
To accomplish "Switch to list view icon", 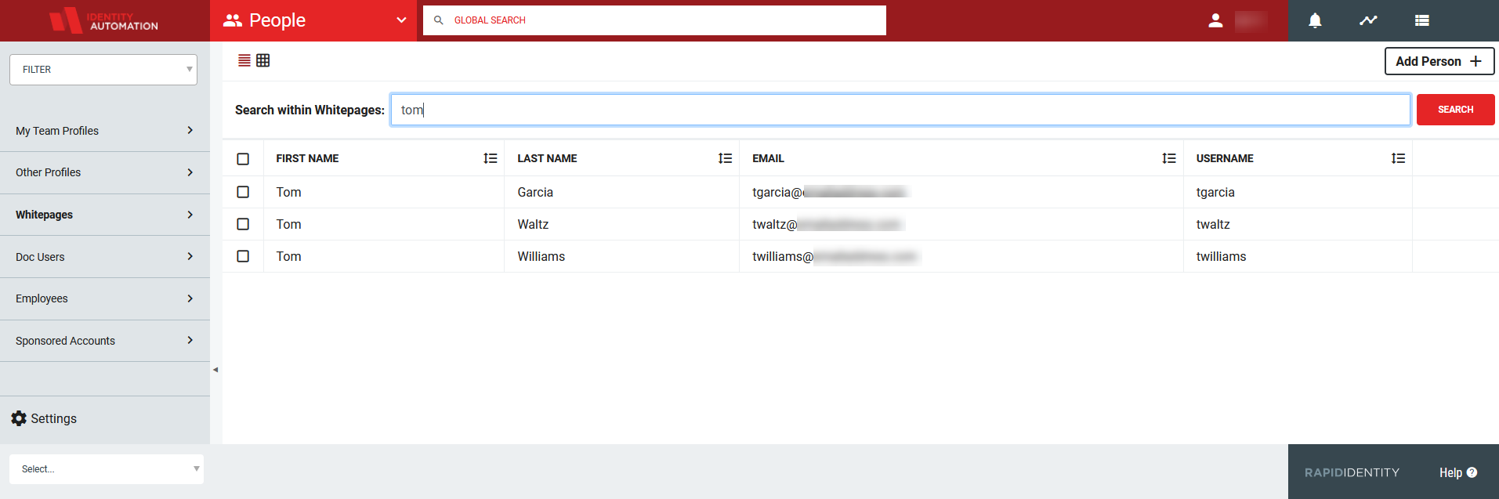I will [x=244, y=60].
